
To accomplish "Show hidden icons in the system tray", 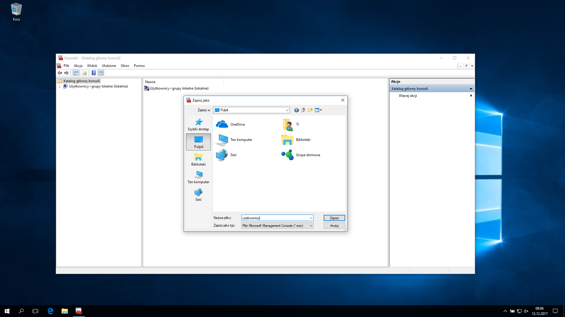I will click(x=505, y=311).
